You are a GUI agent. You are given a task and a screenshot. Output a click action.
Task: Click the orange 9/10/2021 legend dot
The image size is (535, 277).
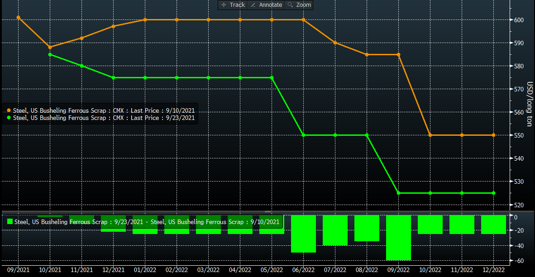9,110
